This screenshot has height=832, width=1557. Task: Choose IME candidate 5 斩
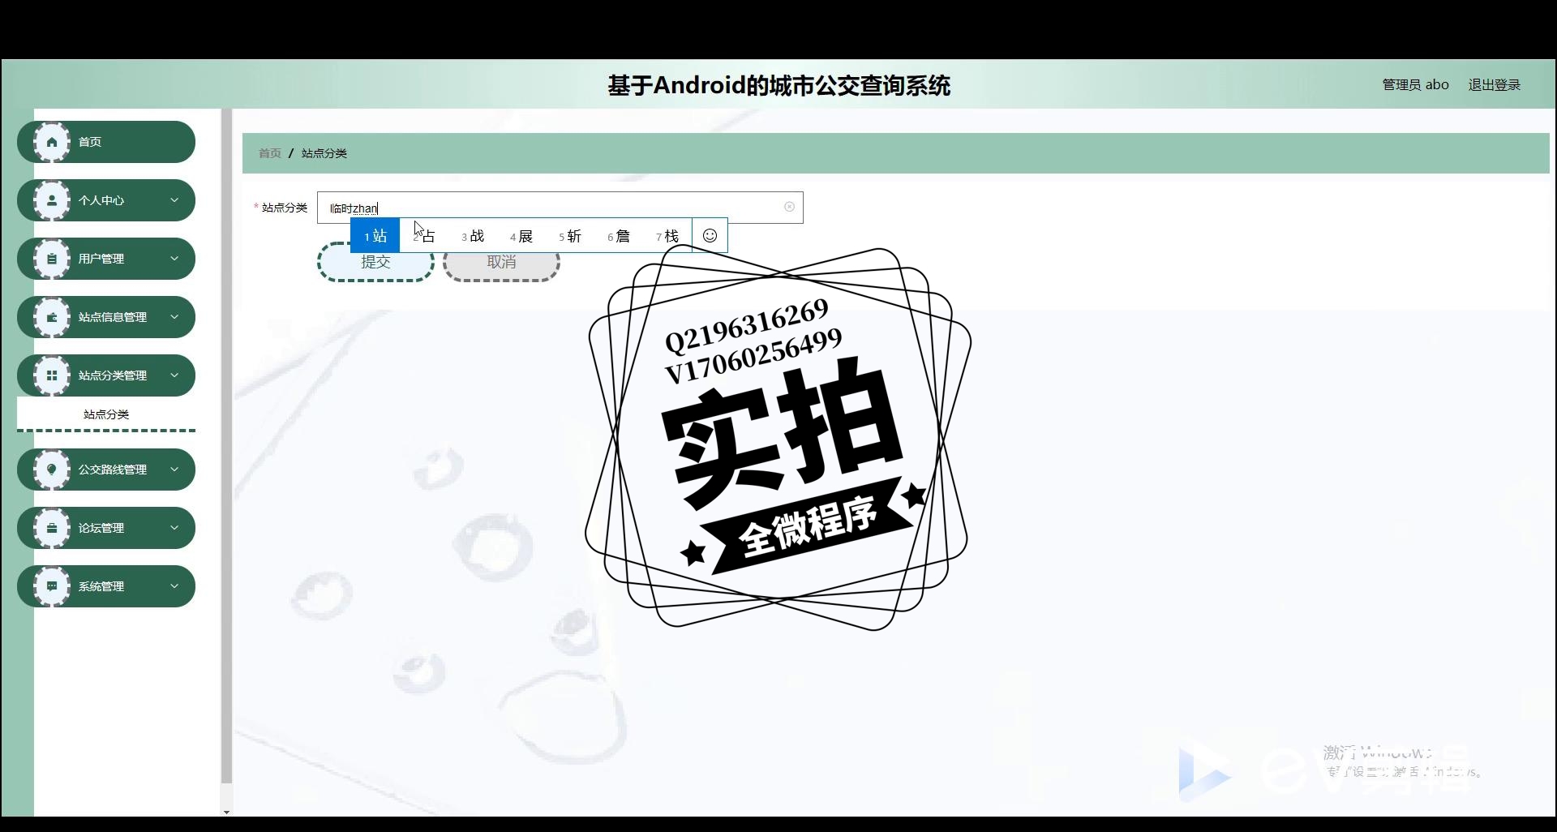[570, 236]
